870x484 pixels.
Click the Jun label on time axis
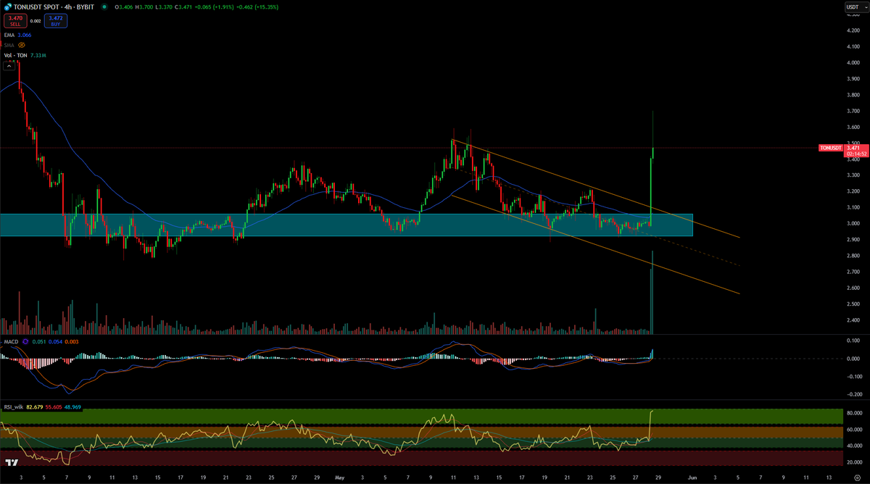pos(692,477)
